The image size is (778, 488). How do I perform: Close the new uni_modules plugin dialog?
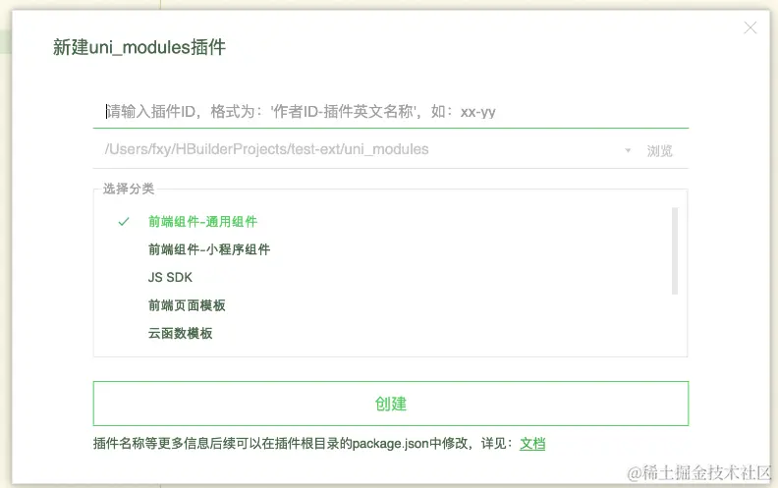click(750, 27)
